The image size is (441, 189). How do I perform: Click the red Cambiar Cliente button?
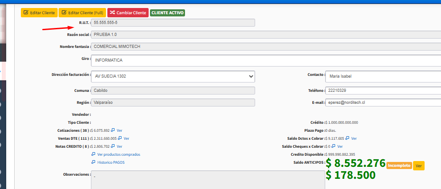tap(128, 13)
